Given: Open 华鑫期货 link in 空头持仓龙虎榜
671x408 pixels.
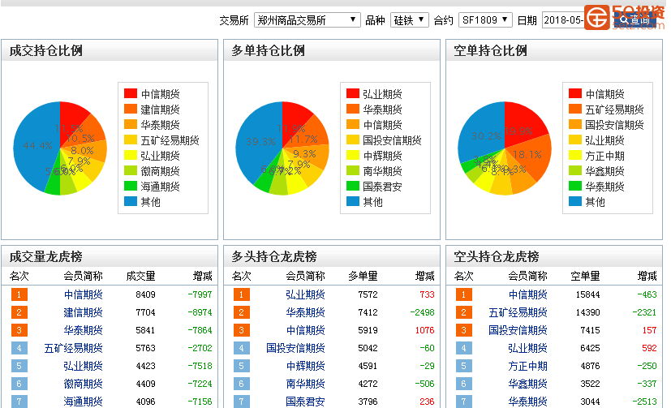Looking at the screenshot, I should (527, 384).
